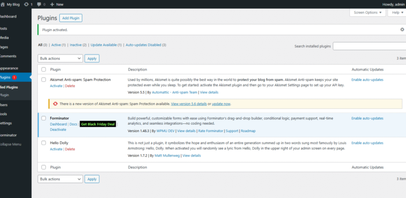The image size is (406, 198).
Task: Filter plugins by Inactive
Action: click(x=76, y=45)
